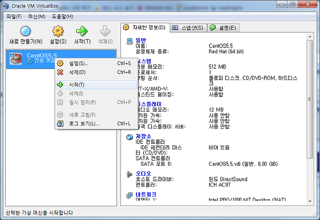Image resolution: width=320 pixels, height=220 pixels.
Task: Open the 파일(F) menu
Action: pyautogui.click(x=14, y=16)
